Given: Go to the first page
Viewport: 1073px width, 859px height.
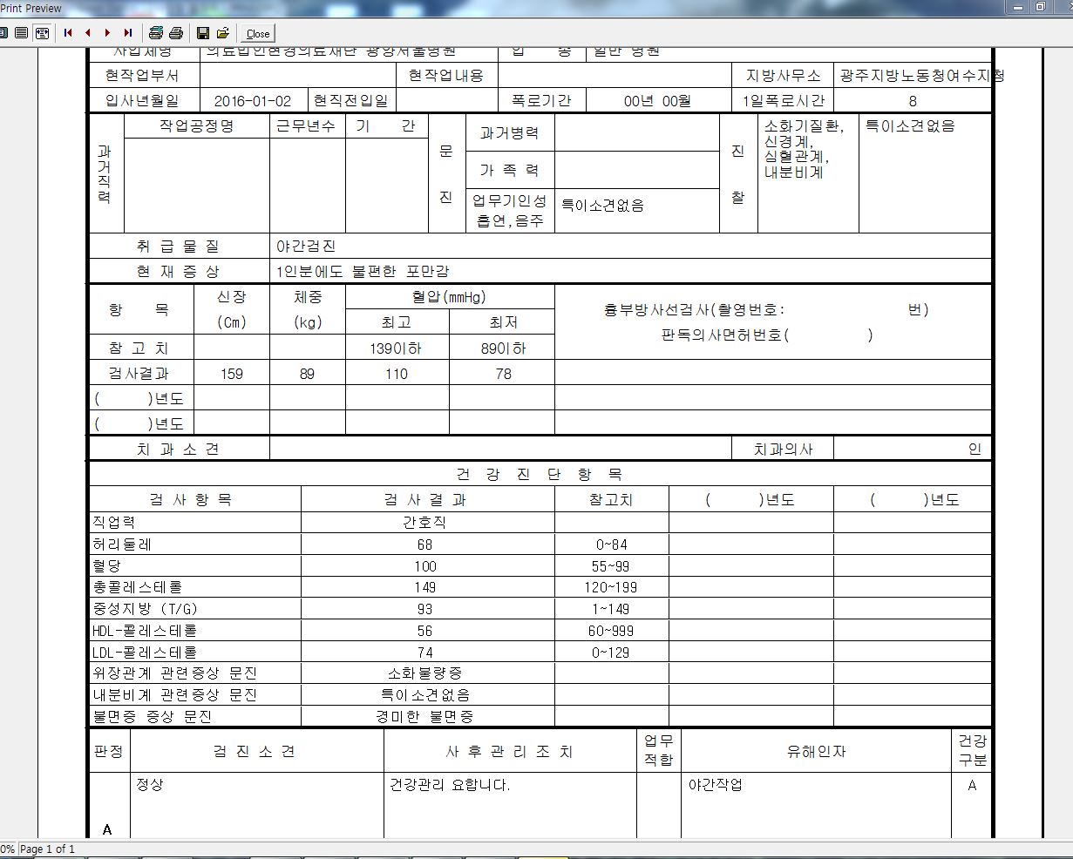Looking at the screenshot, I should click(x=68, y=33).
